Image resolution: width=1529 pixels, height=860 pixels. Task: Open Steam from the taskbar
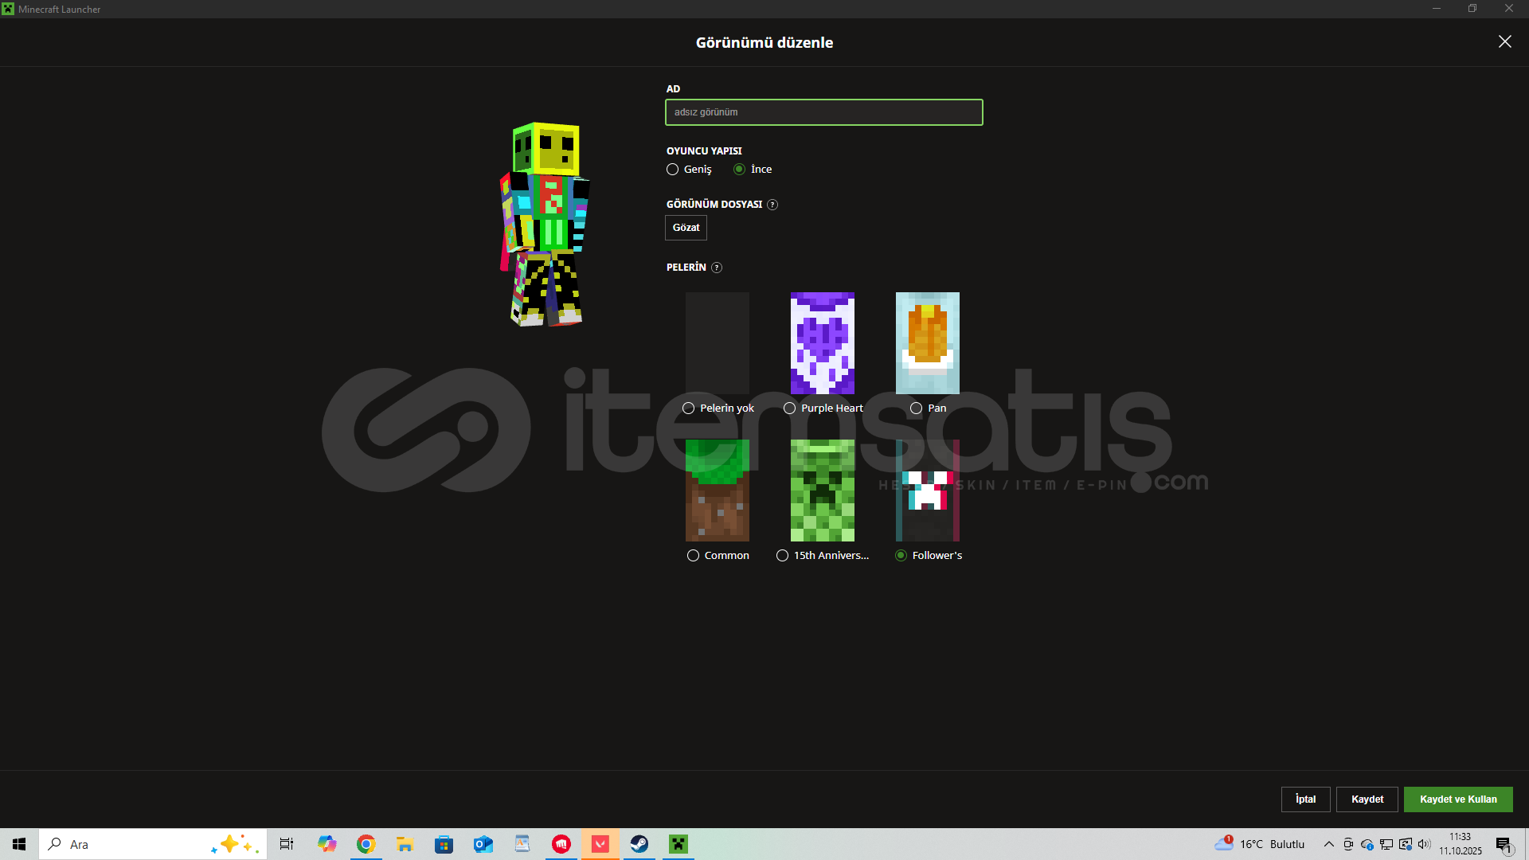click(x=639, y=844)
